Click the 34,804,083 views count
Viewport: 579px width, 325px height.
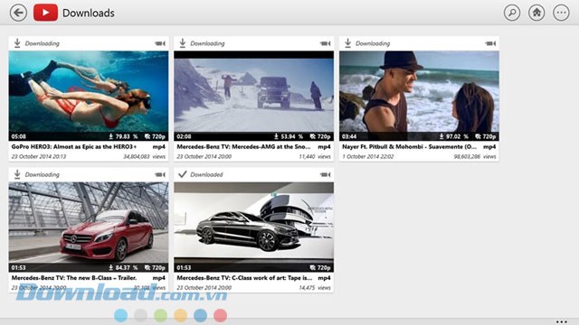[145, 156]
